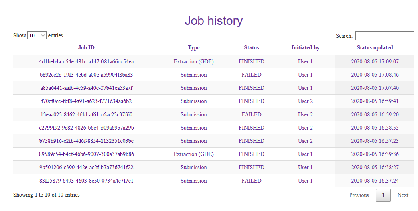Open job ID starting with 13eaa023

tap(86, 114)
